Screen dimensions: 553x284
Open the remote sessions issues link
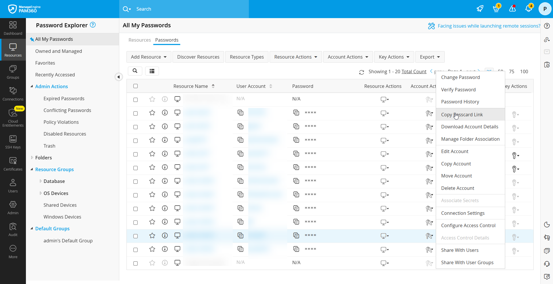point(489,26)
